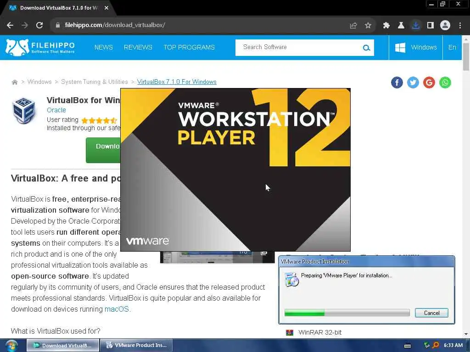Open the TOP PROGRAMS menu item
This screenshot has height=352, width=470.
(x=189, y=47)
